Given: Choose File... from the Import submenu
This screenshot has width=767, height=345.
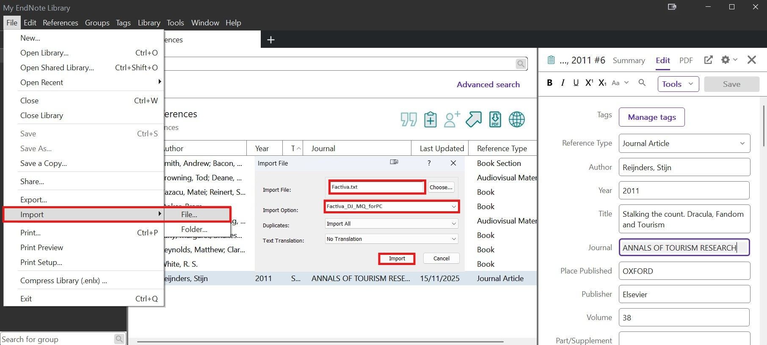Looking at the screenshot, I should (197, 215).
